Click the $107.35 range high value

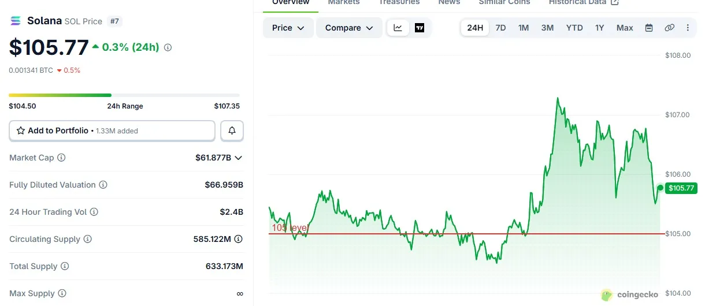pos(227,106)
